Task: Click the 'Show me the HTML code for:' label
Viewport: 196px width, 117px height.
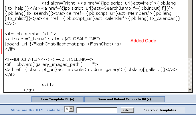Action: (37, 110)
